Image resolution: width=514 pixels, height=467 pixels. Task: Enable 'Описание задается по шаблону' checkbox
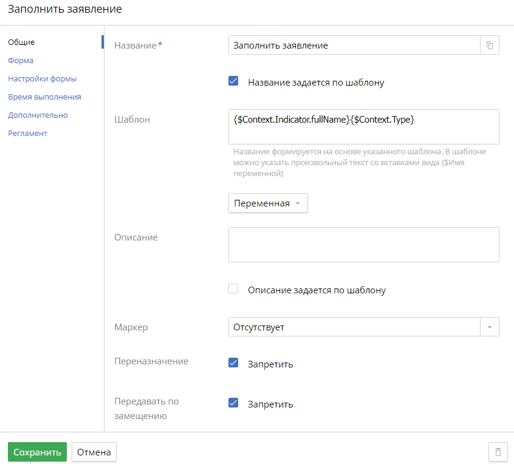tap(233, 289)
